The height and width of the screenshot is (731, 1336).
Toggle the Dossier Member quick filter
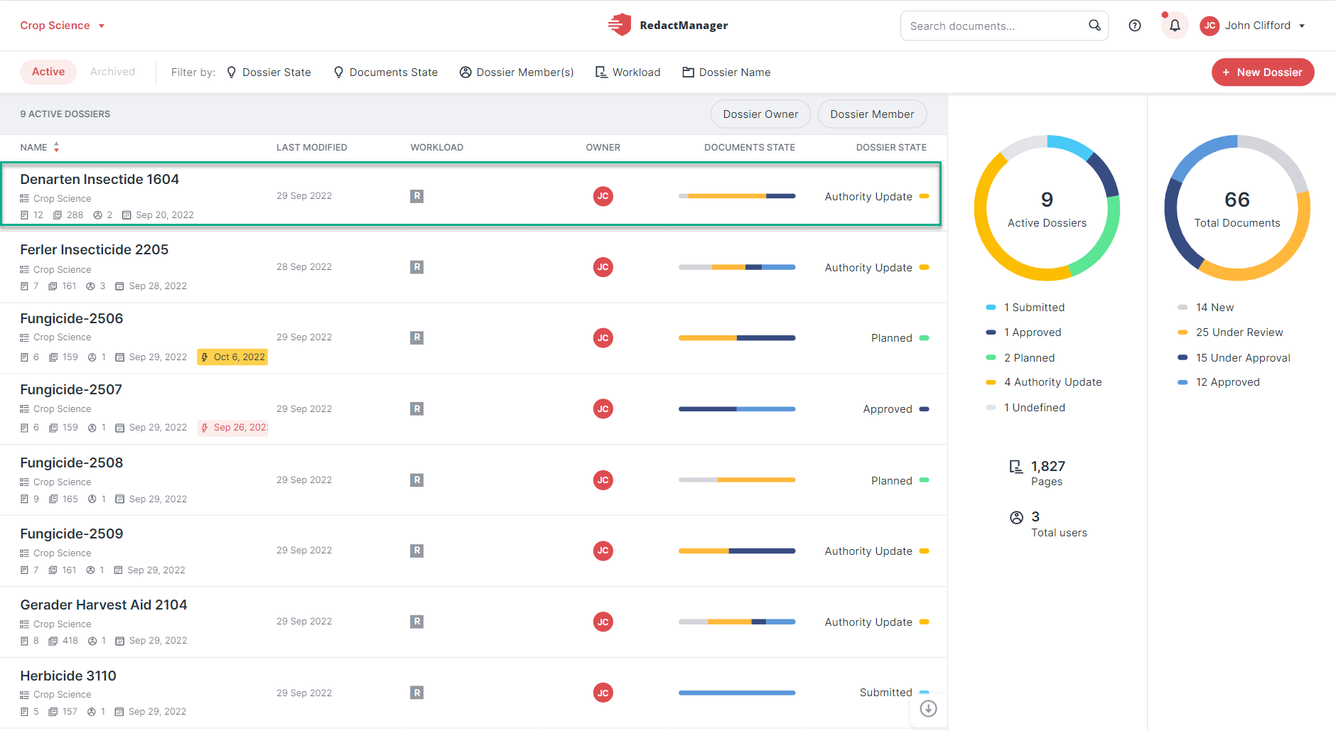click(x=872, y=114)
